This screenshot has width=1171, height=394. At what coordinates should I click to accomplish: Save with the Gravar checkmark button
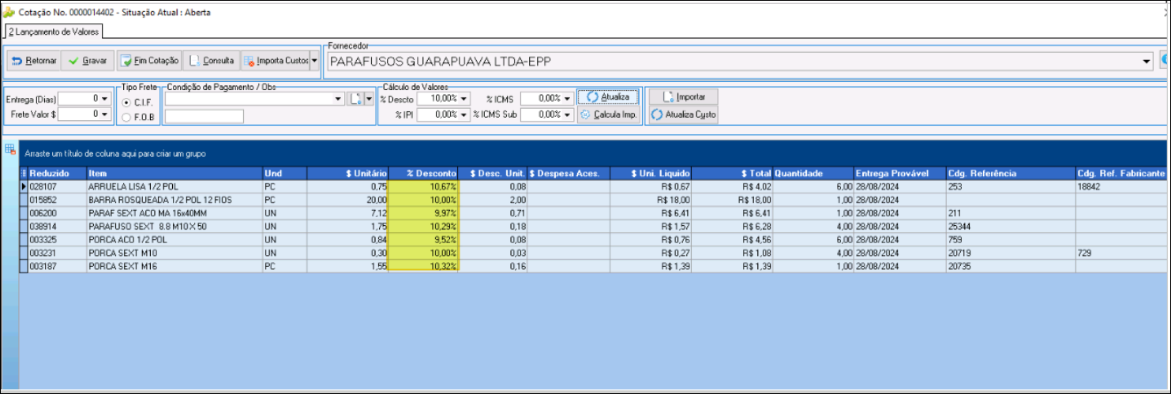coord(88,60)
